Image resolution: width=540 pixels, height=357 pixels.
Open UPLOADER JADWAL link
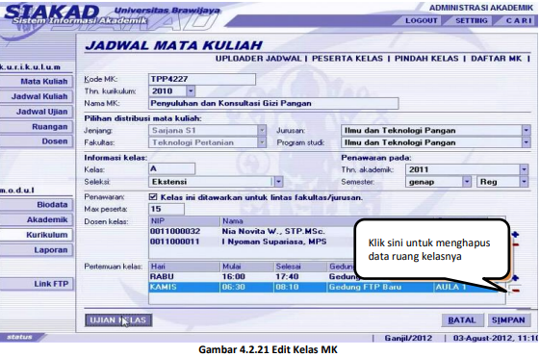pyautogui.click(x=258, y=59)
